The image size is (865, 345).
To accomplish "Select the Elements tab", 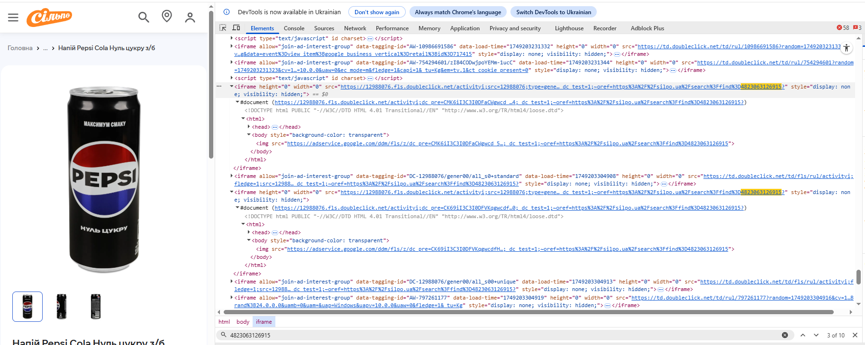I will point(262,28).
